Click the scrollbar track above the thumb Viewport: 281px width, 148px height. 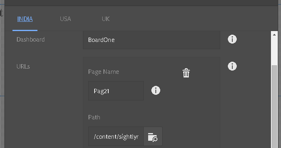274,51
